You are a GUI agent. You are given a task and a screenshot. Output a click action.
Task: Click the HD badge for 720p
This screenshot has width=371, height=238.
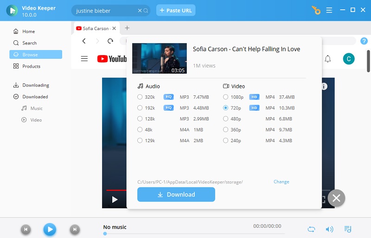[254, 108]
